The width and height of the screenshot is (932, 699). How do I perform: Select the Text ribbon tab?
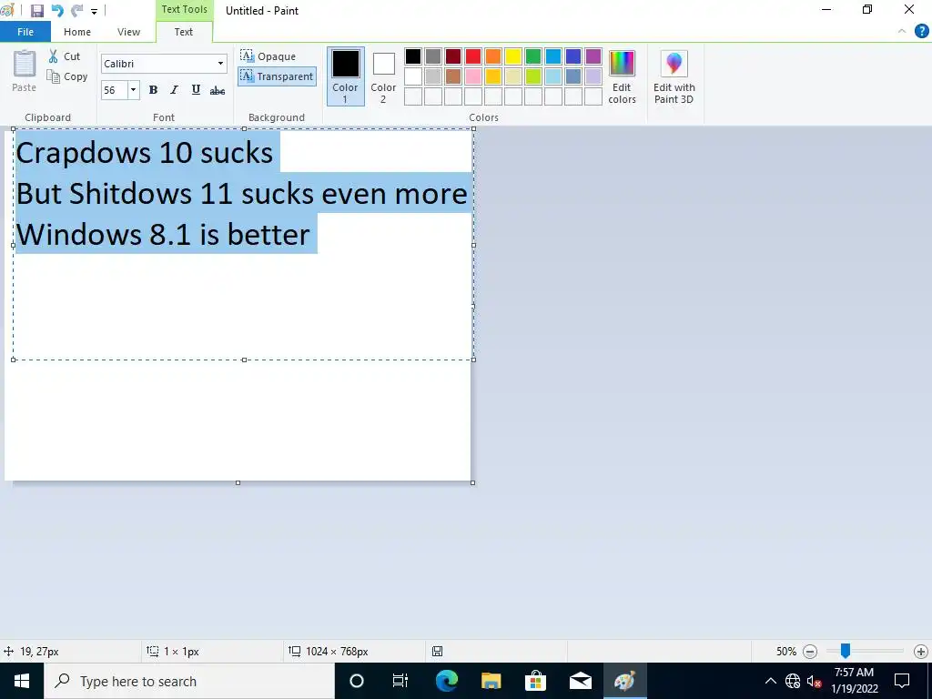point(184,32)
